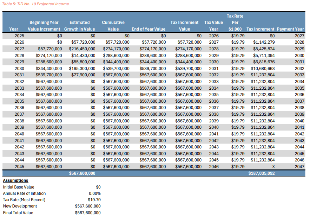Image resolution: width=310 pixels, height=217 pixels.
Task: Select cumulative value '$539,700,000'
Action: (x=116, y=69)
